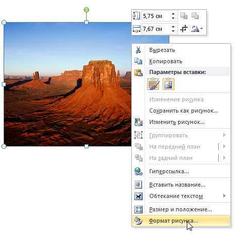Click the shape height icon
246x235 pixels.
(x=136, y=16)
